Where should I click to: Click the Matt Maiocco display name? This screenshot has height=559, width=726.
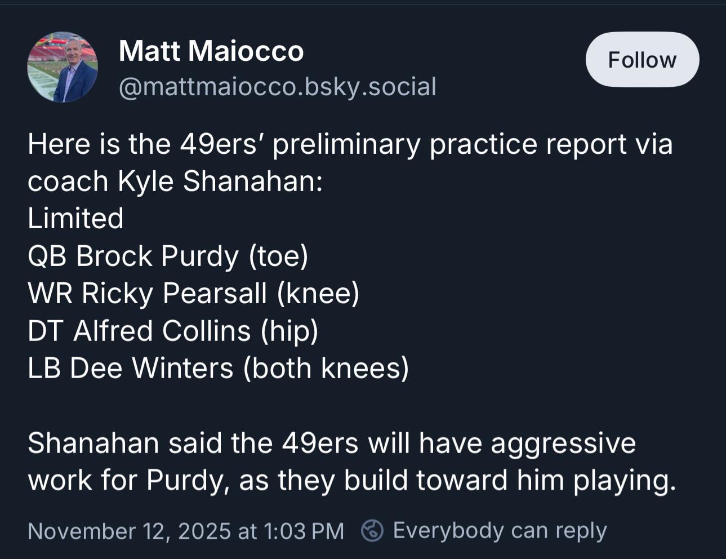click(x=211, y=50)
